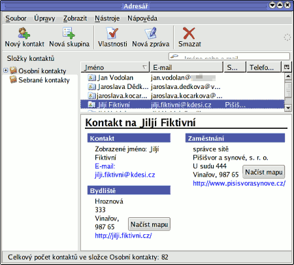294x265 pixels.
Task: Compose a message via Nová zpráva icon
Action: 150,33
